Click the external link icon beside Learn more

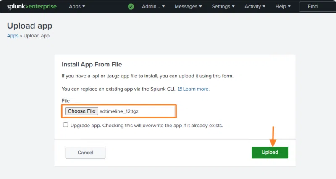tap(180, 89)
